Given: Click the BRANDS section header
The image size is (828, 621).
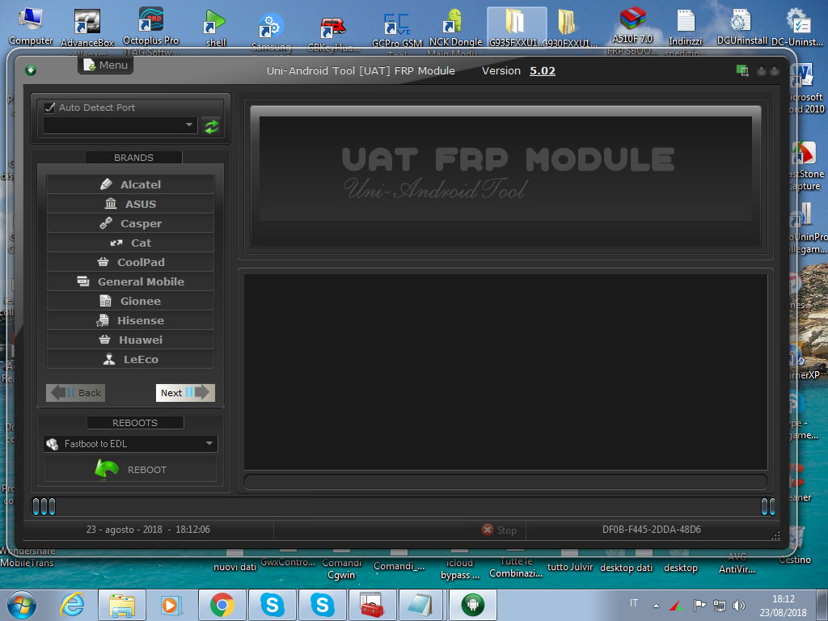Looking at the screenshot, I should click(133, 158).
